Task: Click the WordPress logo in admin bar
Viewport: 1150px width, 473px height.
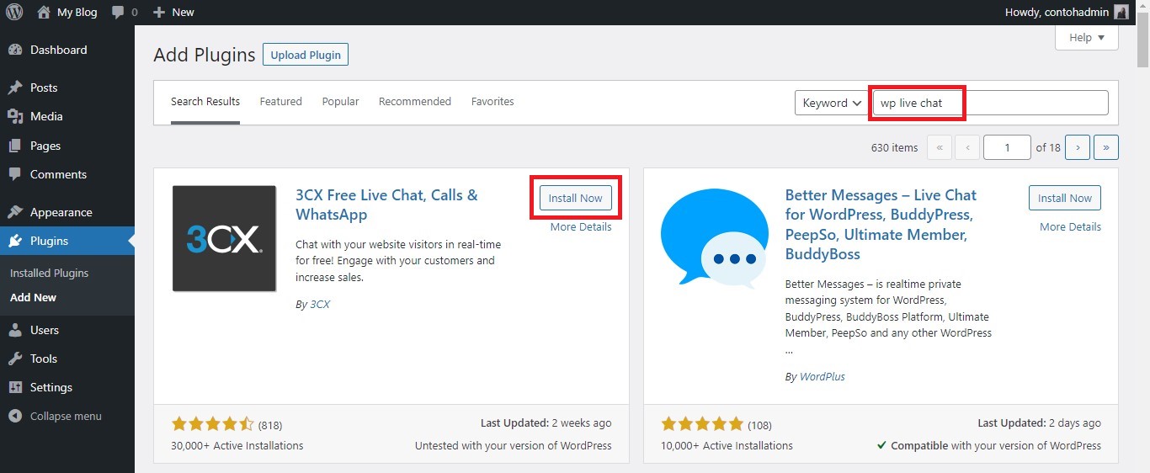Action: point(14,12)
